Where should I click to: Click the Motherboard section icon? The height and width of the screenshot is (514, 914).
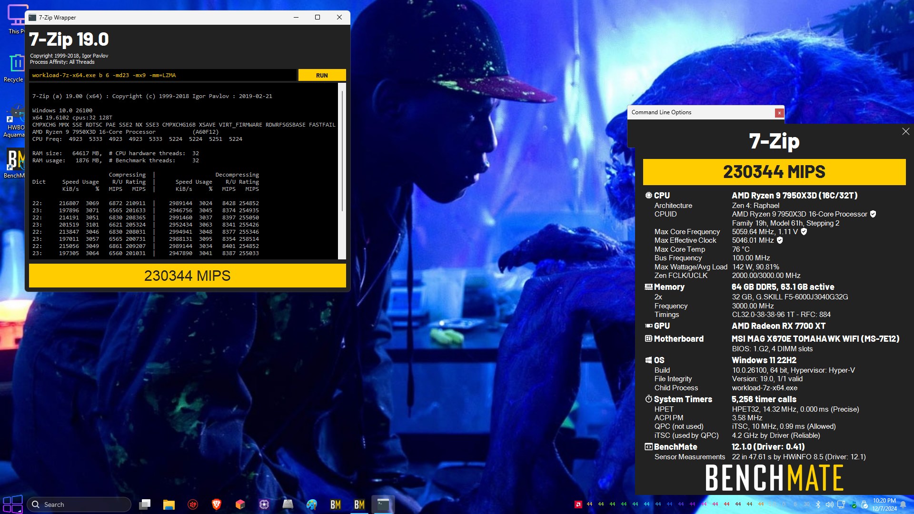tap(648, 339)
